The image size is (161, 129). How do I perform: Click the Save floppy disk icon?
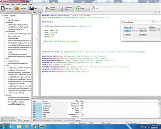pos(32,8)
